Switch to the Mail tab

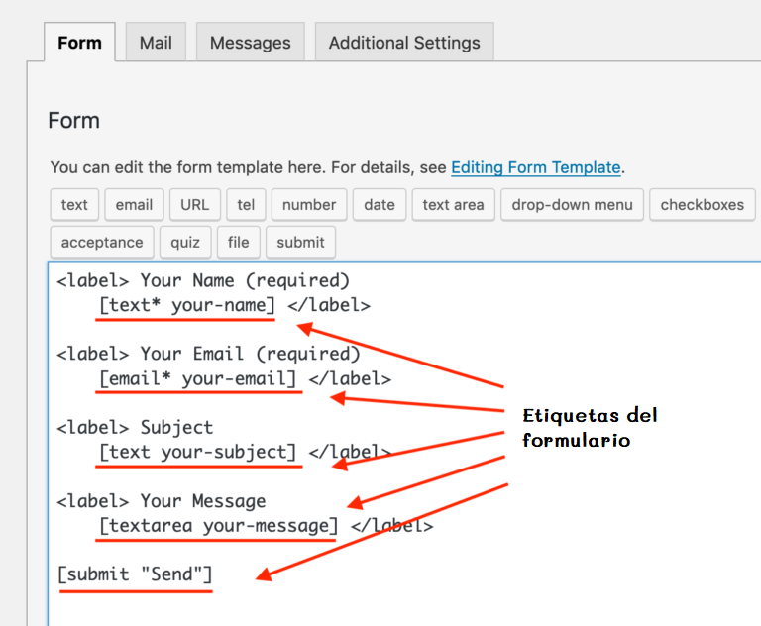coord(156,43)
